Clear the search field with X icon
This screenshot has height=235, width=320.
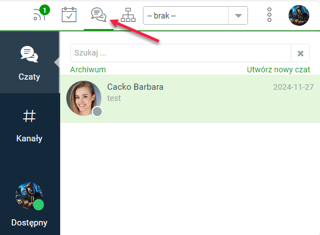coord(300,53)
